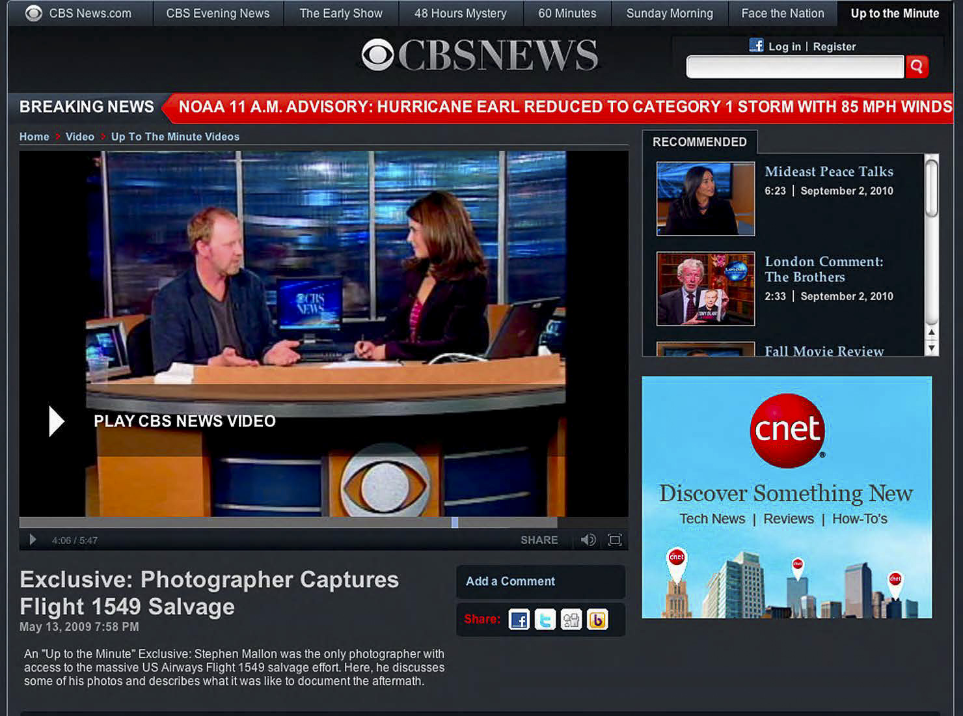Share the video via the Digg icon

coord(571,619)
